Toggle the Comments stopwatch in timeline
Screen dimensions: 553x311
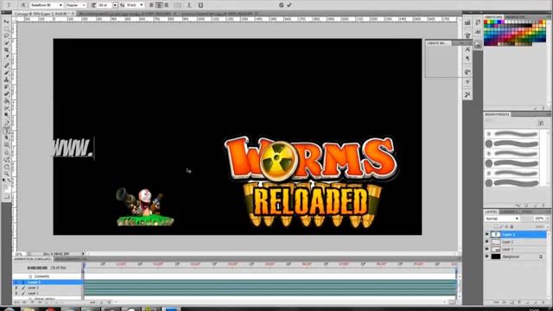(x=30, y=276)
